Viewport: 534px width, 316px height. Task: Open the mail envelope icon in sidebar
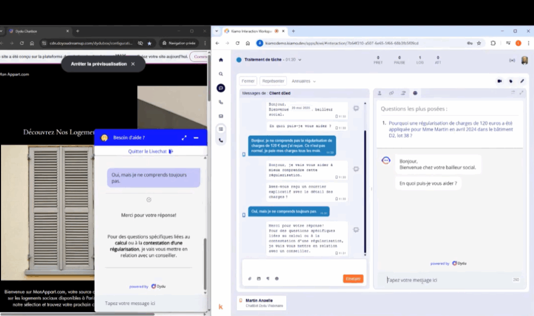click(221, 116)
